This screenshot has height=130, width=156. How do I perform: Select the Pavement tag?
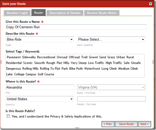coord(14,57)
